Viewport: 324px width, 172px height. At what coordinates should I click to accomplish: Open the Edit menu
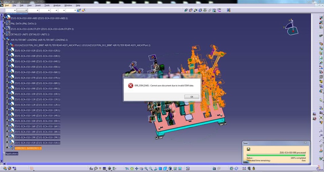point(22,5)
